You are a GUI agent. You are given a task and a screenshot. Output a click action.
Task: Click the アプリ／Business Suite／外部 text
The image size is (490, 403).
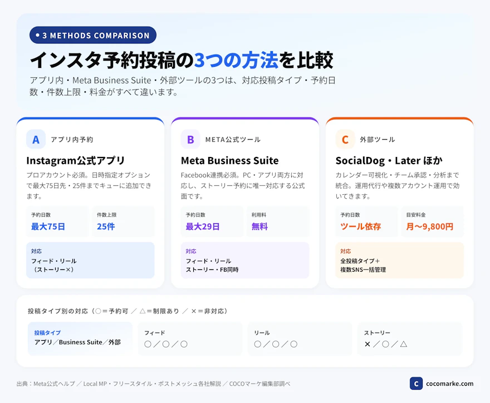[77, 342]
